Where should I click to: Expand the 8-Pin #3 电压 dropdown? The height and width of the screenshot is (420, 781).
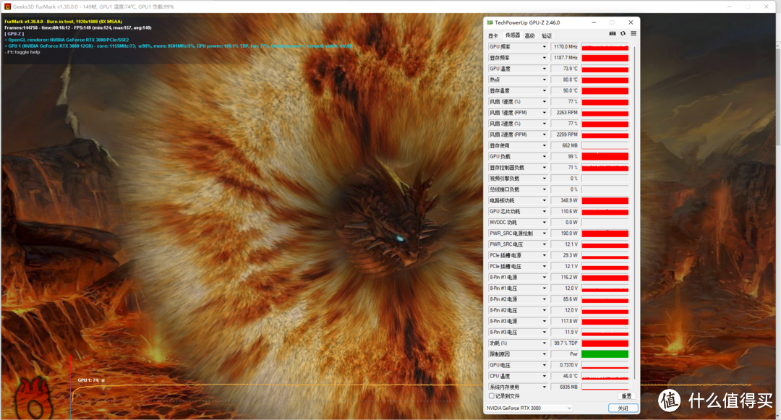tap(544, 332)
